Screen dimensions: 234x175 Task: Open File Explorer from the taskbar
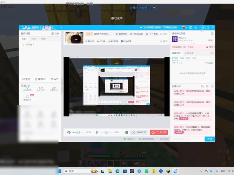110,171
